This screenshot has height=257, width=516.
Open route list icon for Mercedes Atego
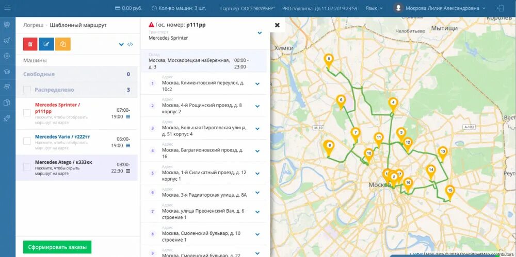pos(128,171)
